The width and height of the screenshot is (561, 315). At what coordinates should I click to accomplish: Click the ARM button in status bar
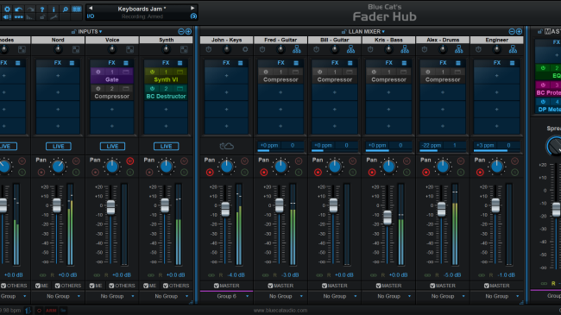click(51, 311)
